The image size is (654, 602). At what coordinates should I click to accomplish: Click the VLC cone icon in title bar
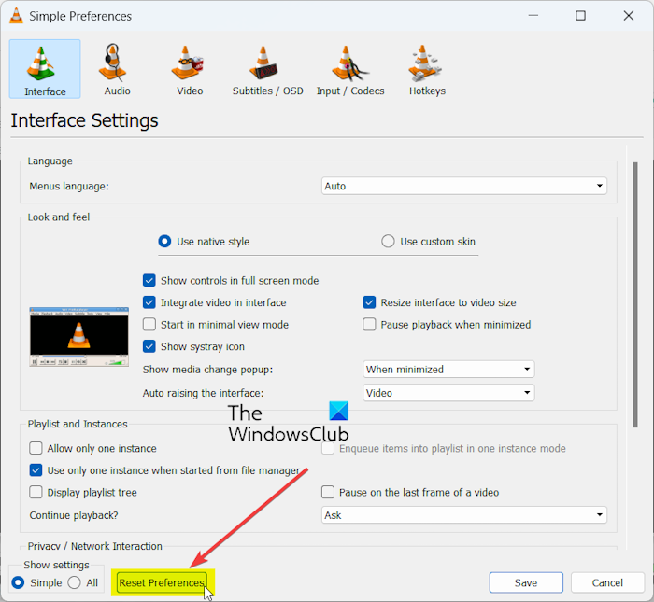[x=16, y=16]
